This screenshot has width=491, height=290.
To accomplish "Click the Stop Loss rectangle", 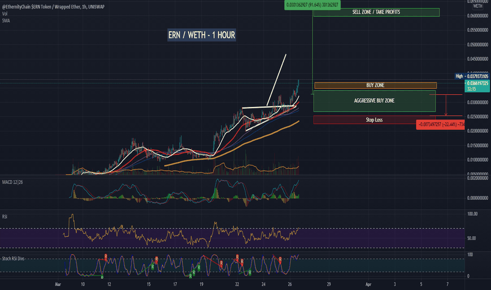I will point(375,120).
